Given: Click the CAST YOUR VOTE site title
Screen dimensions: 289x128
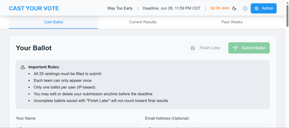Looking at the screenshot, I should tap(34, 8).
